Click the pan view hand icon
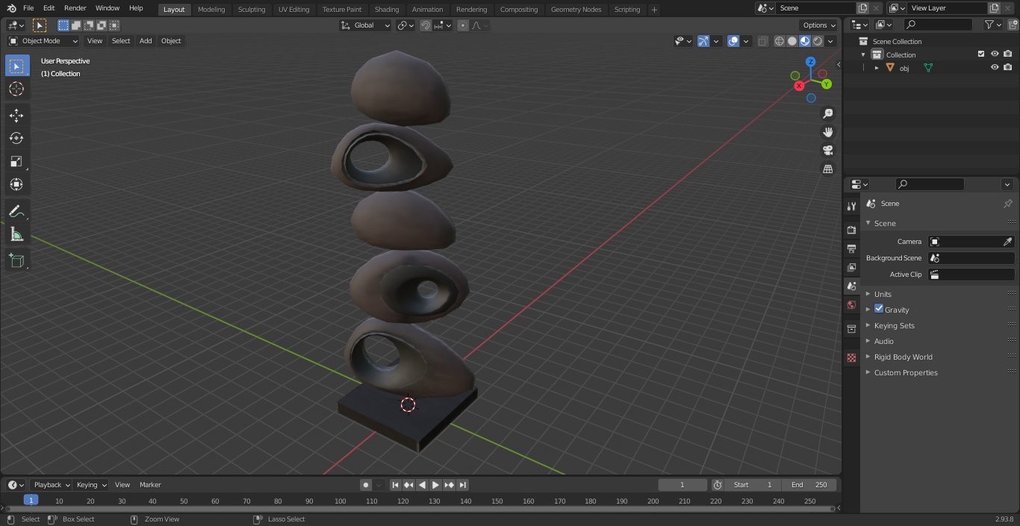 coord(827,132)
